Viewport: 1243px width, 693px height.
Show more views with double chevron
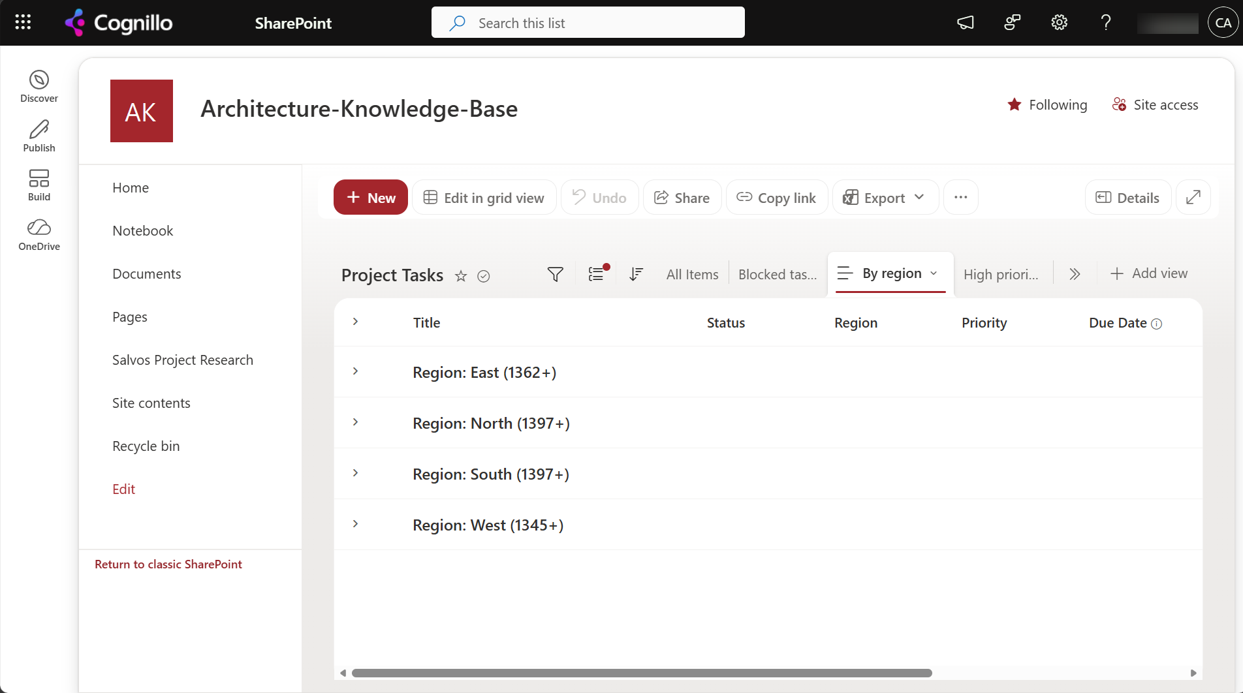[x=1075, y=274]
